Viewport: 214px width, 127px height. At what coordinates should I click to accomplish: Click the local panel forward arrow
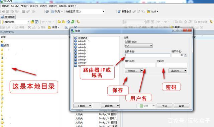point(50,22)
